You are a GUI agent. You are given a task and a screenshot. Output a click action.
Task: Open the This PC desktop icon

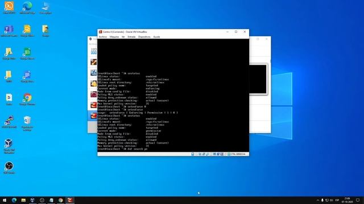[x=45, y=8]
